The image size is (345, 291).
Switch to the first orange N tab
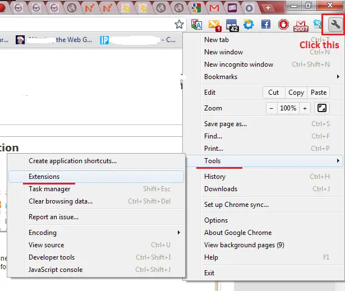point(90,8)
